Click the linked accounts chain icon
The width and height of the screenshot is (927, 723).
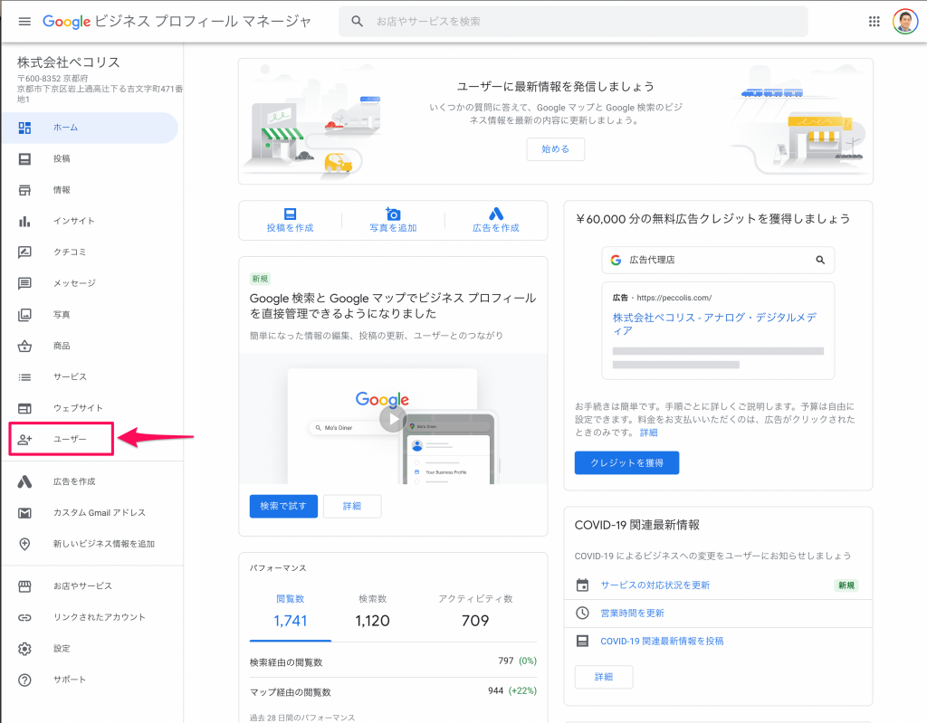click(x=24, y=618)
